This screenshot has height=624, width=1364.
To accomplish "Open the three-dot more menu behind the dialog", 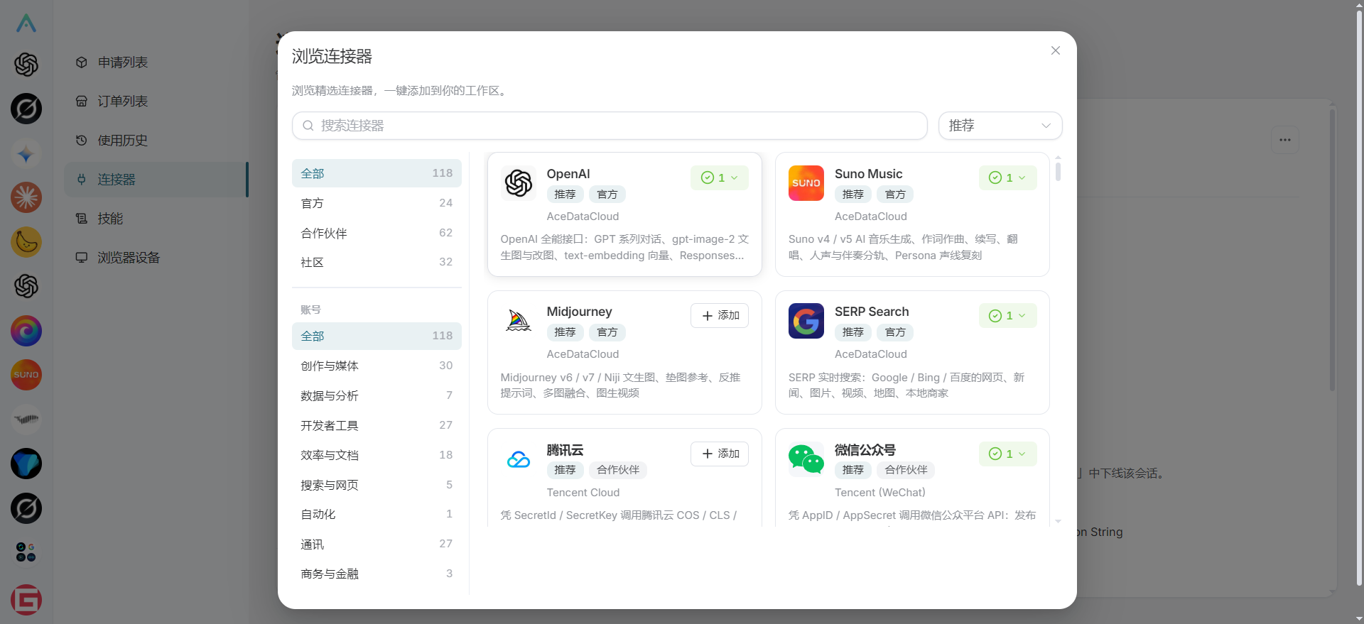I will pos(1285,140).
